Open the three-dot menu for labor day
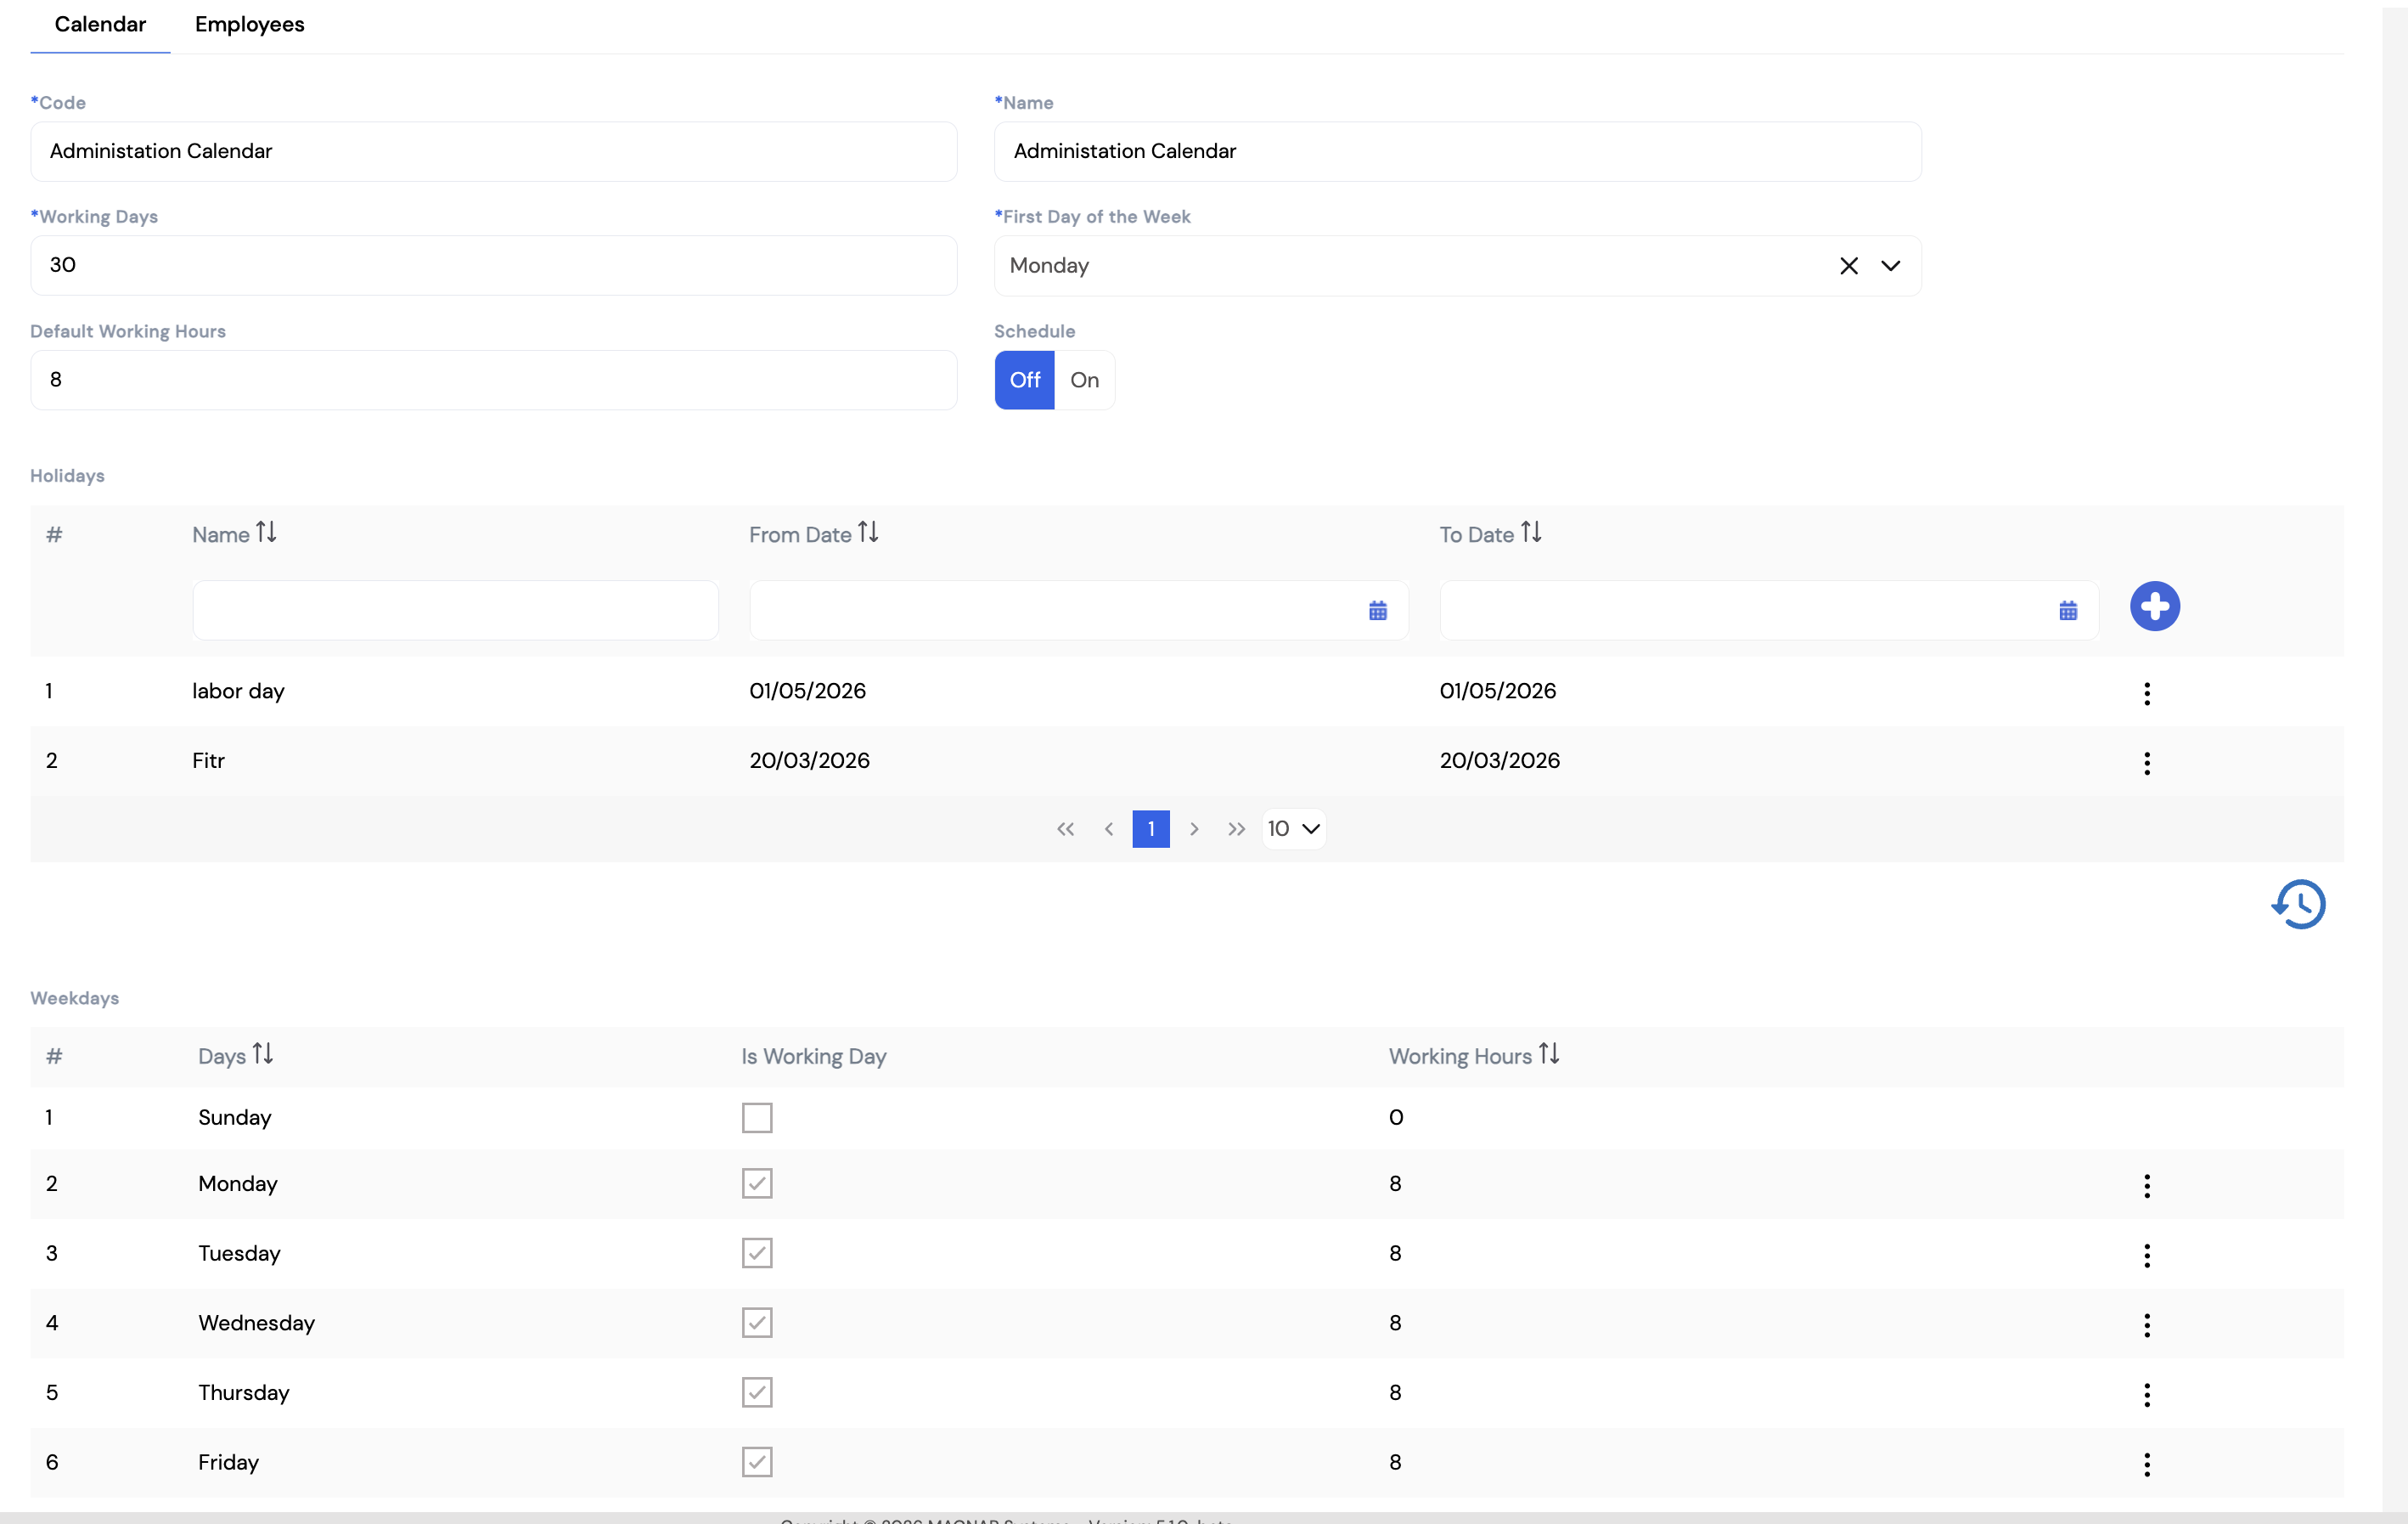 [x=2146, y=693]
